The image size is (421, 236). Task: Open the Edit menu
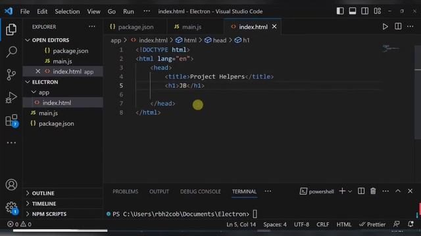coord(42,12)
